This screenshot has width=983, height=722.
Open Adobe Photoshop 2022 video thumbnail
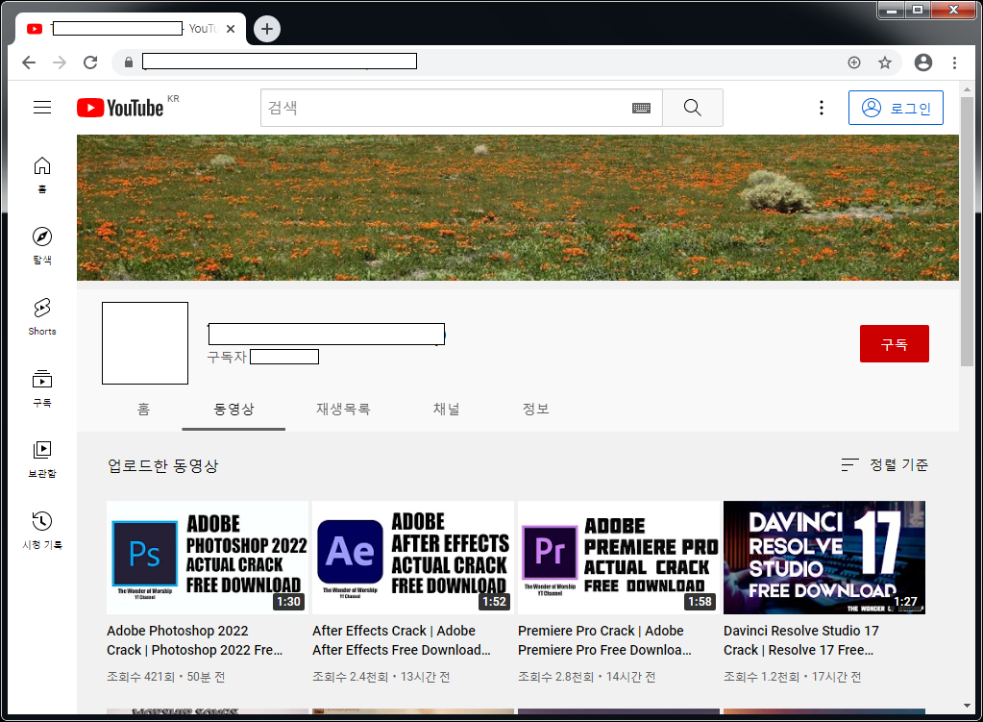pyautogui.click(x=208, y=557)
